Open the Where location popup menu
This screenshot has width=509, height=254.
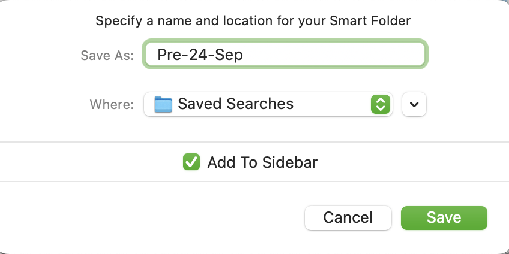(x=268, y=104)
